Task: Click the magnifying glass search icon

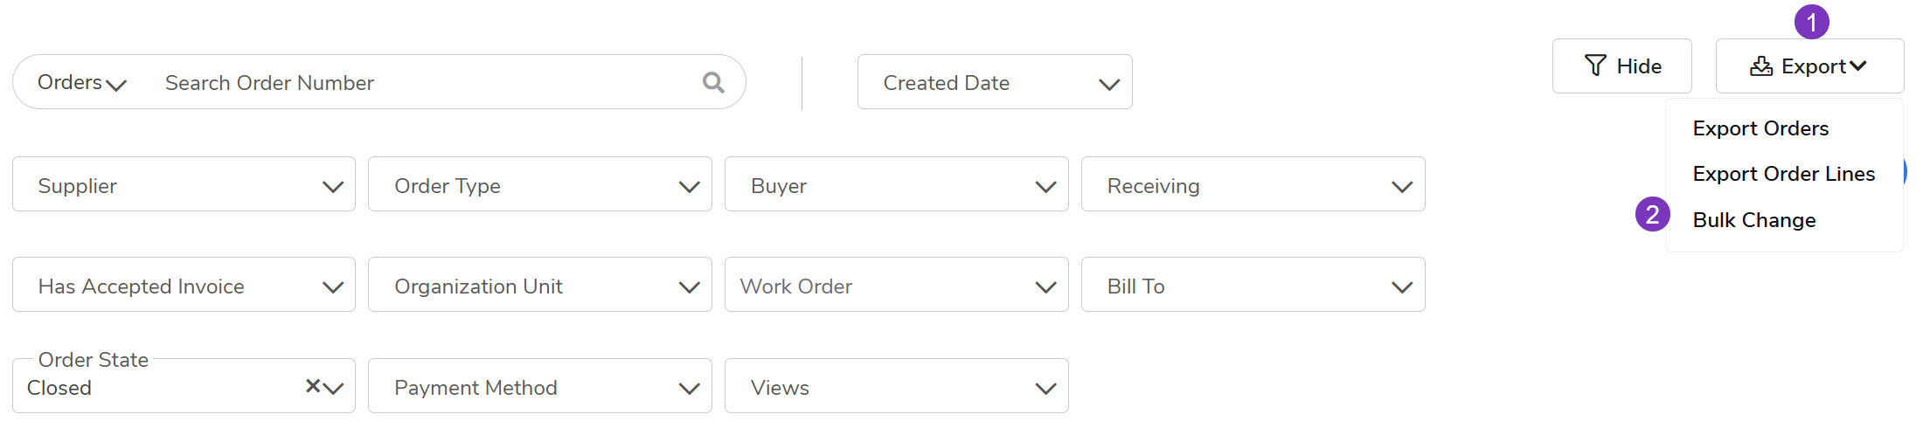Action: [x=713, y=82]
